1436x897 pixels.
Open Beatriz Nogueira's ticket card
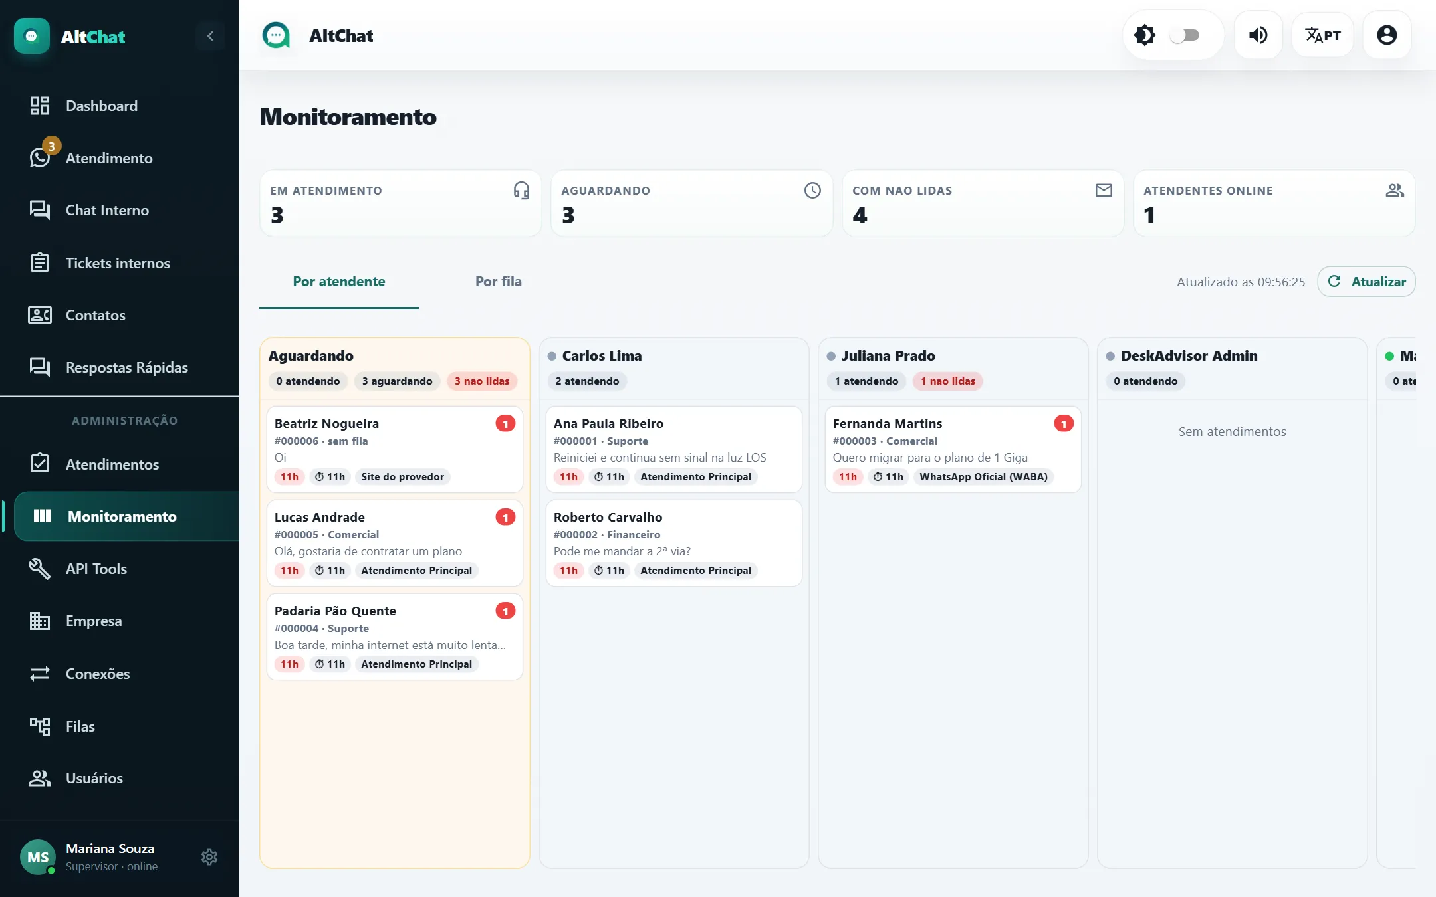pos(395,449)
